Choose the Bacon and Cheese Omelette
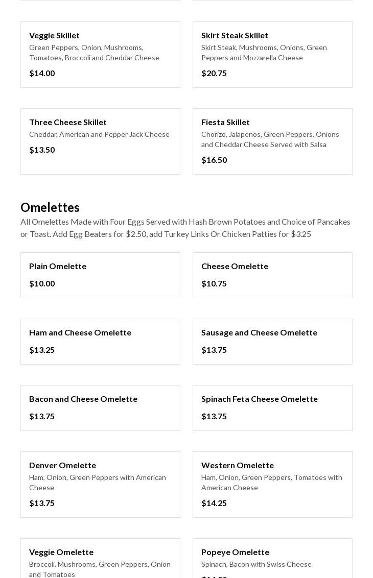Screen dimensions: 373x578 100,407
